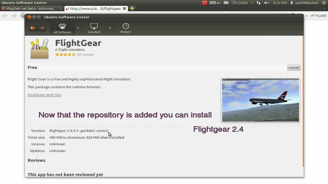Click the FlightGear package box icon
The height and width of the screenshot is (184, 328).
(39, 49)
